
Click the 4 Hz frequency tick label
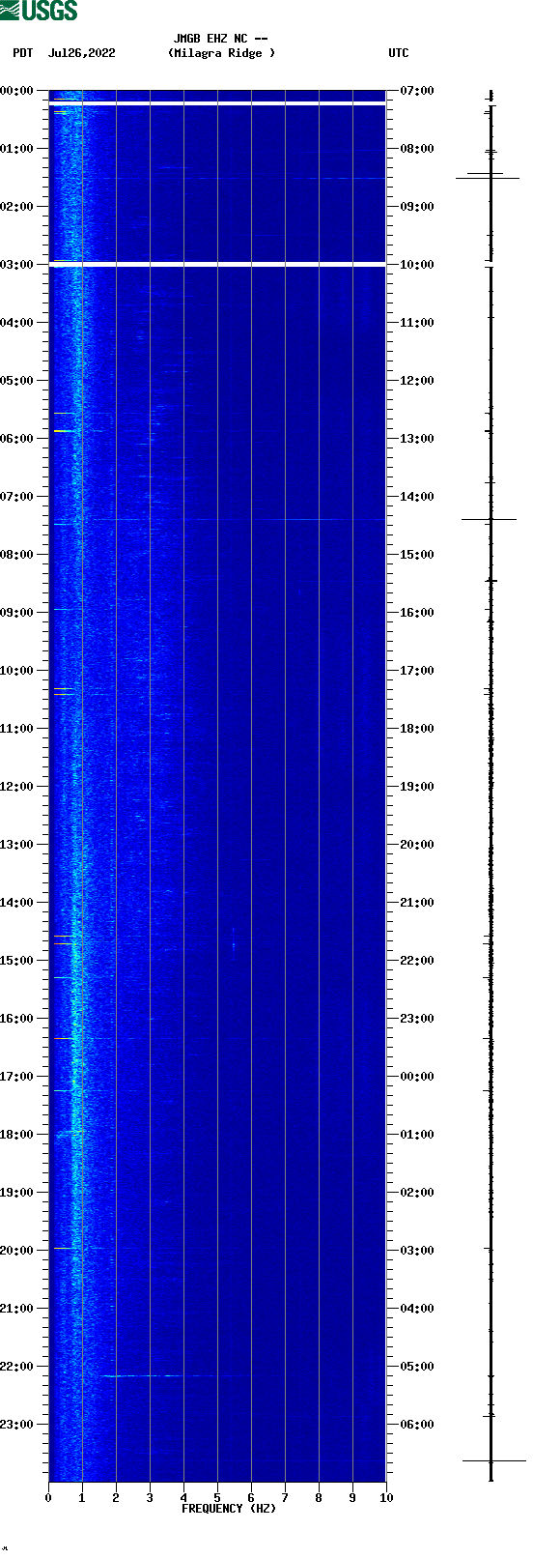click(183, 1498)
